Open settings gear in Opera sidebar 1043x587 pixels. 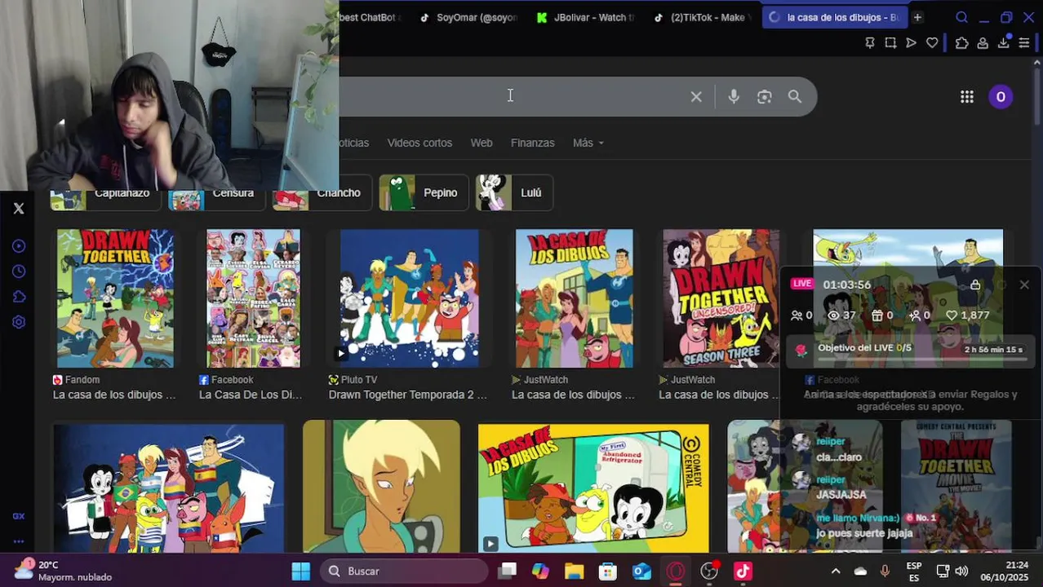(x=19, y=322)
